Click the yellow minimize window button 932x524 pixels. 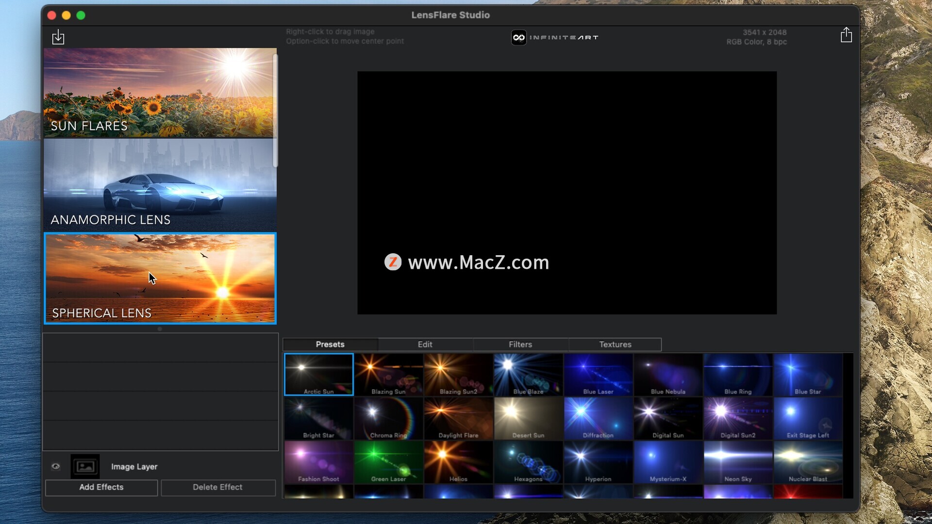(x=67, y=16)
